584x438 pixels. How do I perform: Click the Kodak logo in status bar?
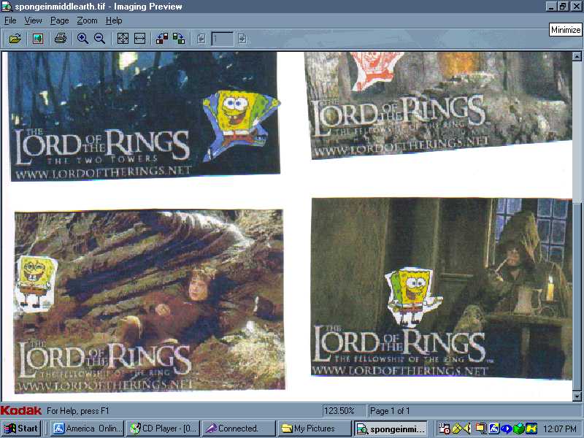(x=21, y=410)
